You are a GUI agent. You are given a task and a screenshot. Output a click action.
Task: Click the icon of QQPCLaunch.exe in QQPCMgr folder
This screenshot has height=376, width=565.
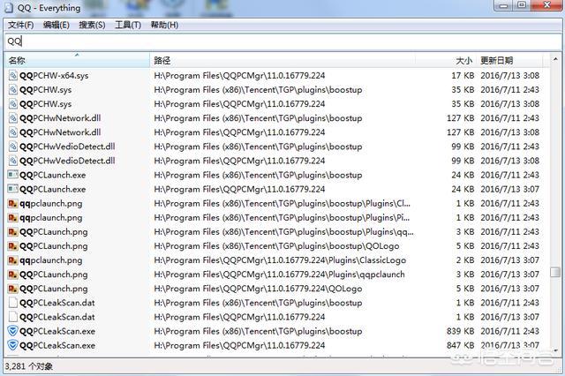(12, 189)
